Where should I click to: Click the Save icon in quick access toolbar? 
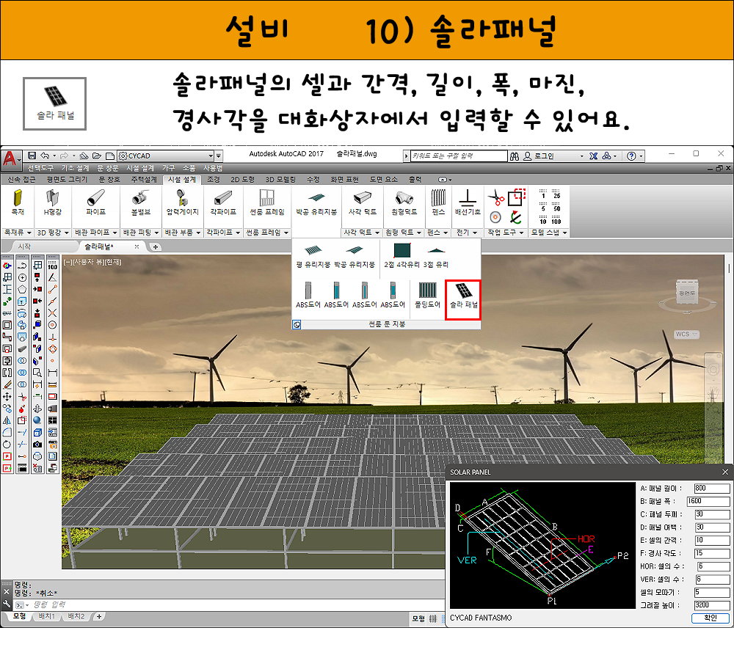point(32,156)
